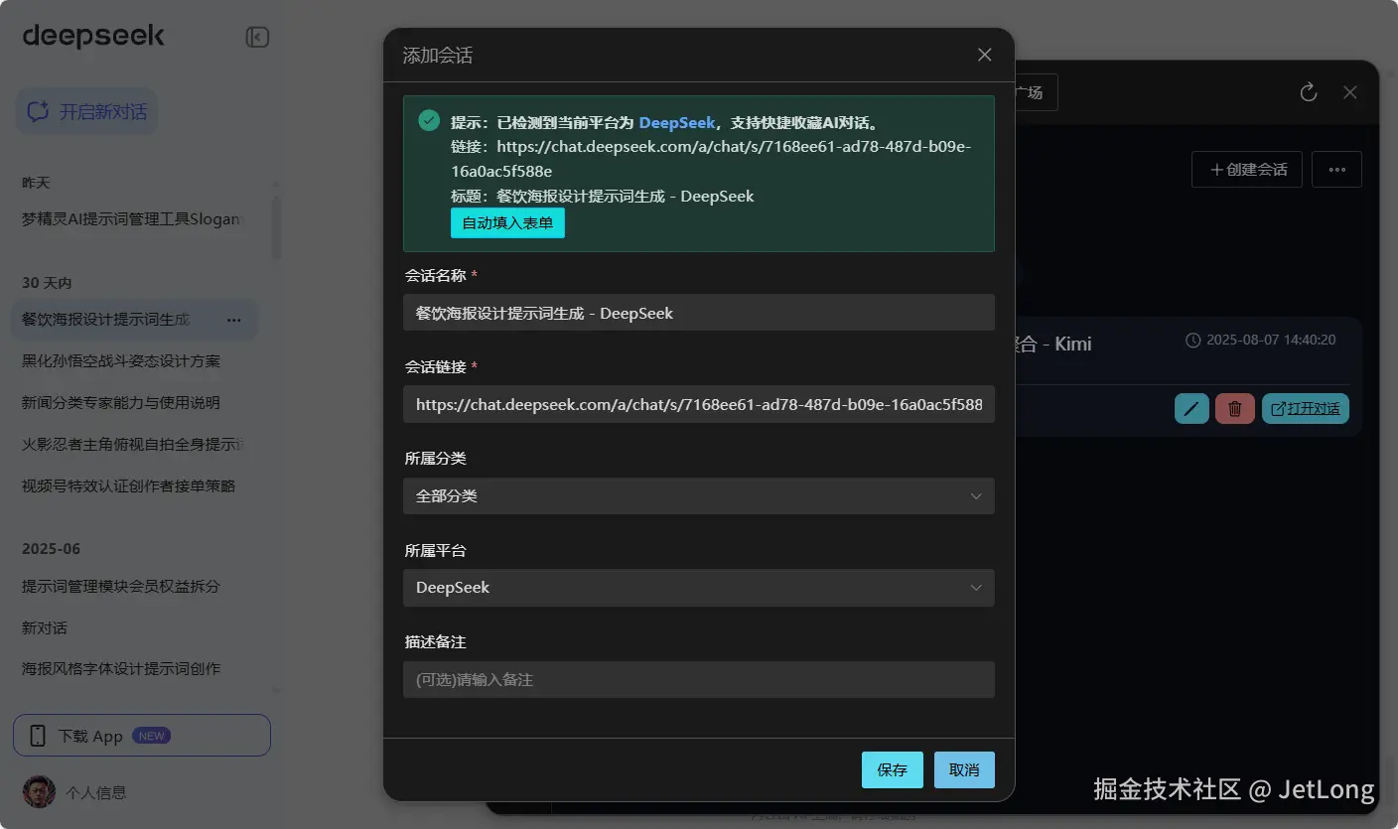Open the 黑化孙悟空战斗姿态设计方案 chat
This screenshot has height=829, width=1398.
pos(121,361)
